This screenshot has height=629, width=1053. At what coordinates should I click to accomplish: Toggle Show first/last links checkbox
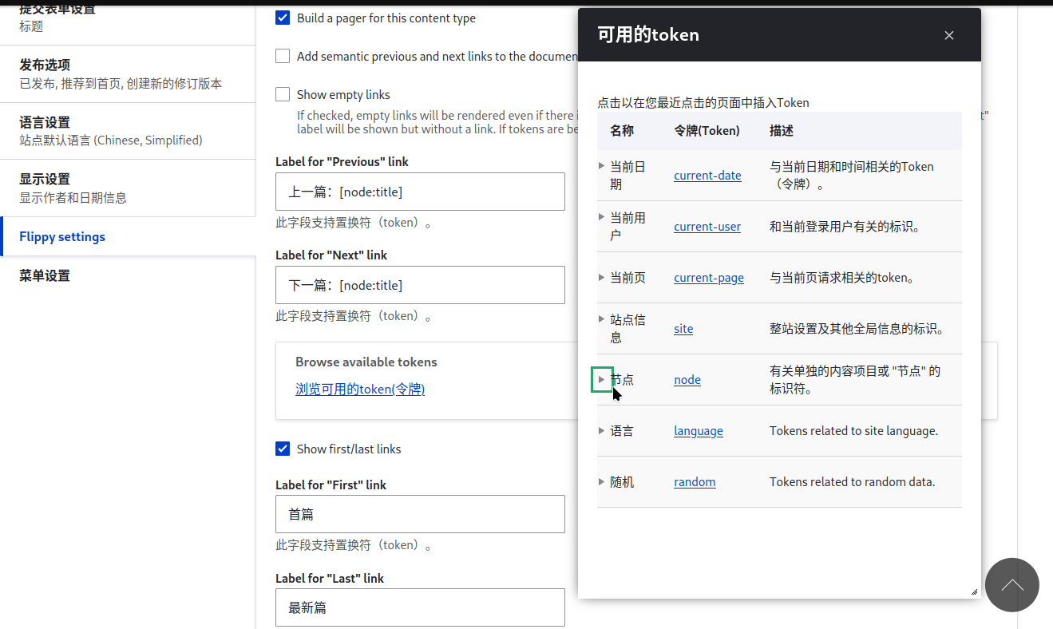[x=283, y=449]
